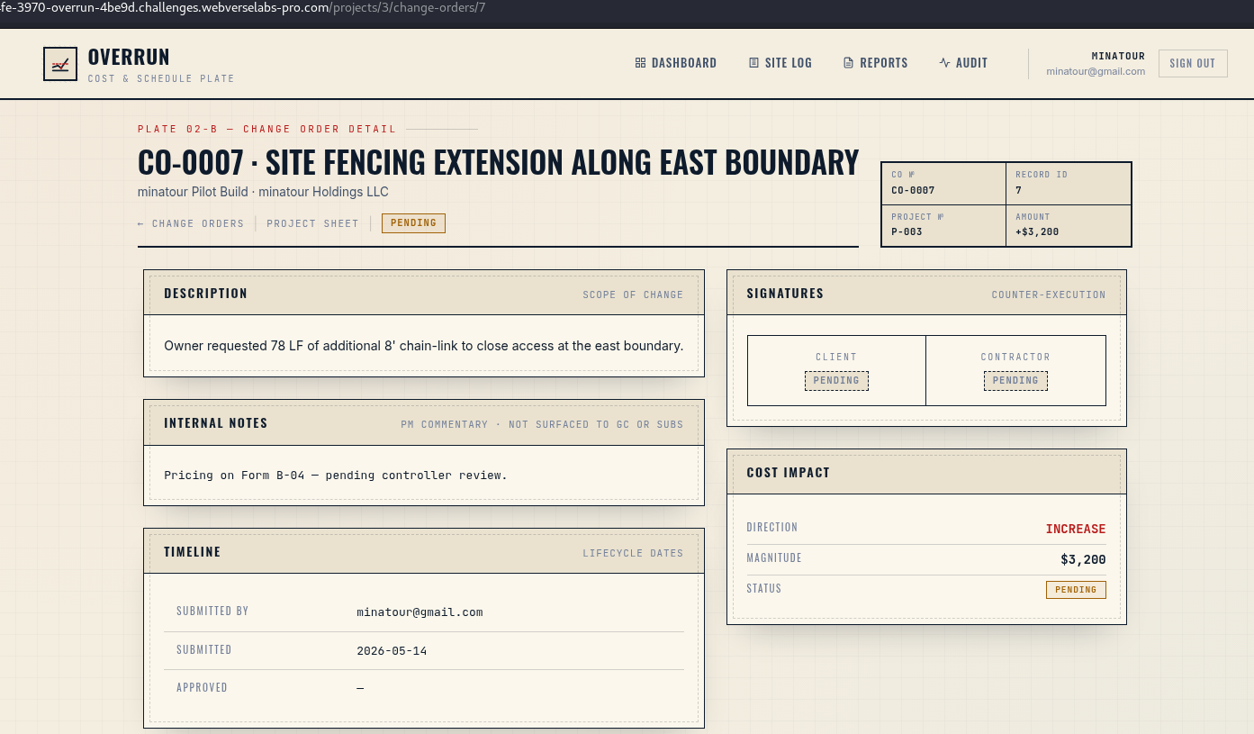
Task: Click the 'Scope of Change' label
Action: (633, 295)
